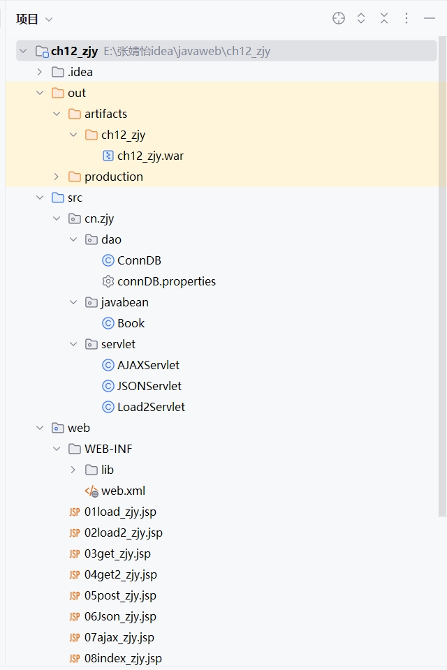447x670 pixels.
Task: Select the ch12_zjy.war artifact file
Action: tap(149, 156)
